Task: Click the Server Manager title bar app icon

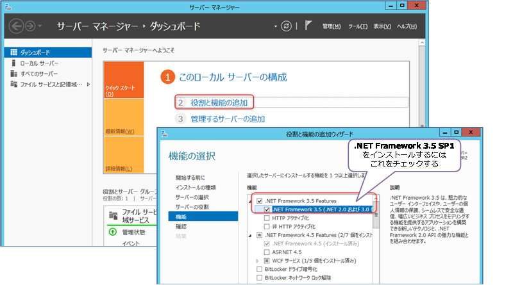Action: click(x=8, y=7)
